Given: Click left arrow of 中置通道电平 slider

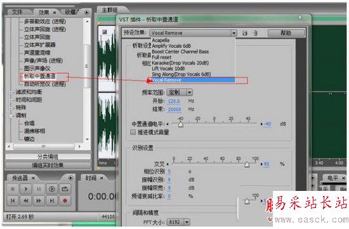Looking at the screenshot, I should [x=168, y=124].
